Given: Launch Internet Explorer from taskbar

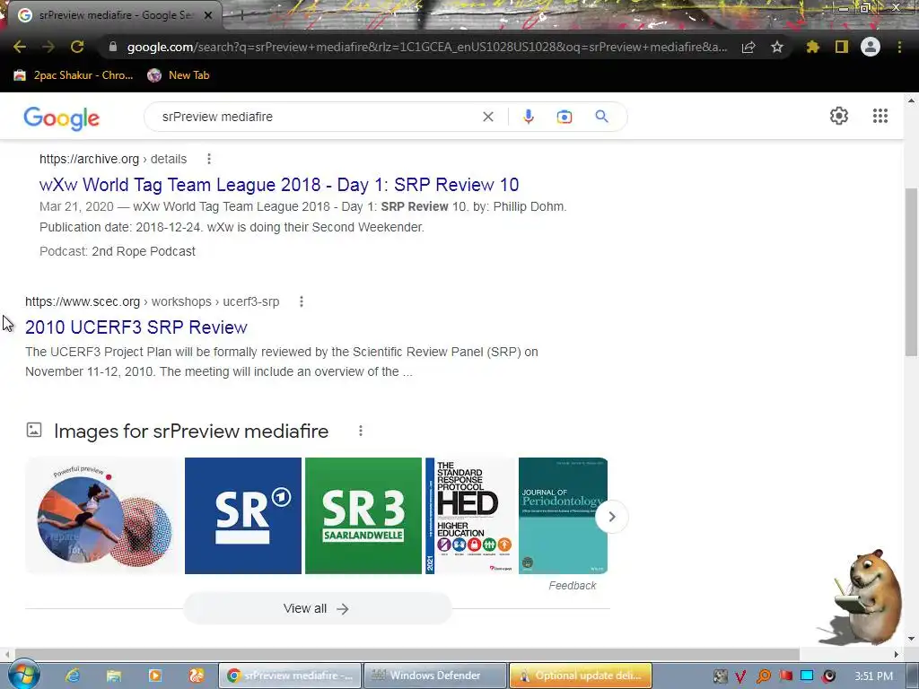Looking at the screenshot, I should click(73, 676).
